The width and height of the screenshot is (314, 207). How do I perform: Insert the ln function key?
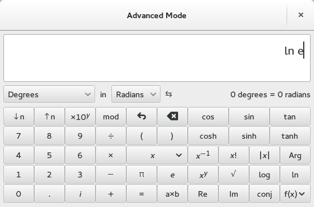295,175
